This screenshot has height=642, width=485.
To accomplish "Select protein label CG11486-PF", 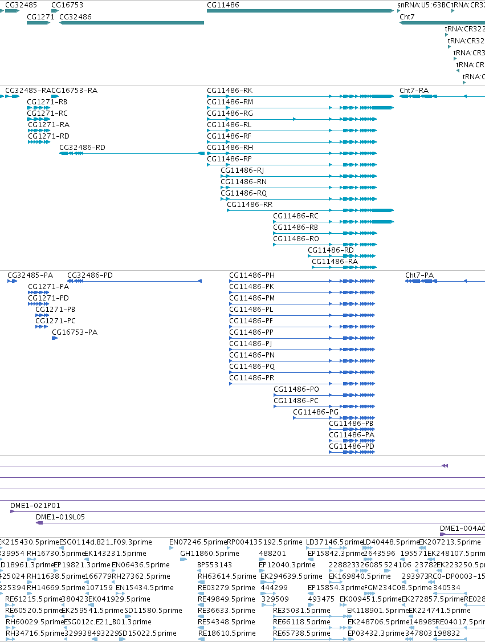I will 251,321.
